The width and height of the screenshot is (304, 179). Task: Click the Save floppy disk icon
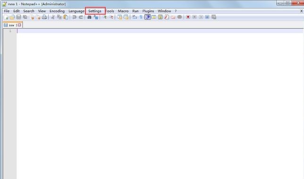pos(18,17)
